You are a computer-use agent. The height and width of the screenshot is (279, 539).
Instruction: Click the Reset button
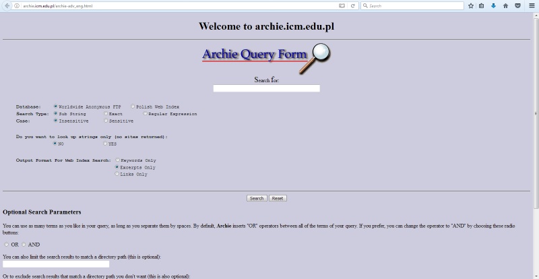[x=278, y=199]
